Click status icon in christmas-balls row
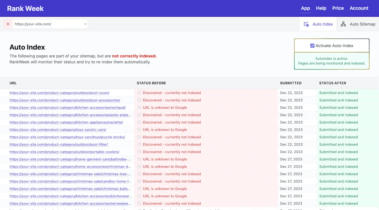The height and width of the screenshot is (210, 379). (x=139, y=189)
